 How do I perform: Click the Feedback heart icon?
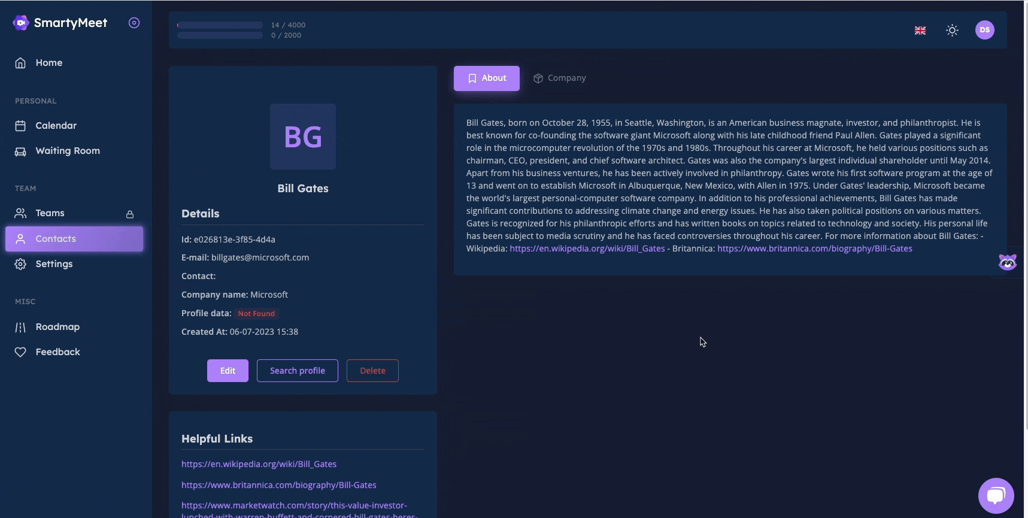[20, 352]
